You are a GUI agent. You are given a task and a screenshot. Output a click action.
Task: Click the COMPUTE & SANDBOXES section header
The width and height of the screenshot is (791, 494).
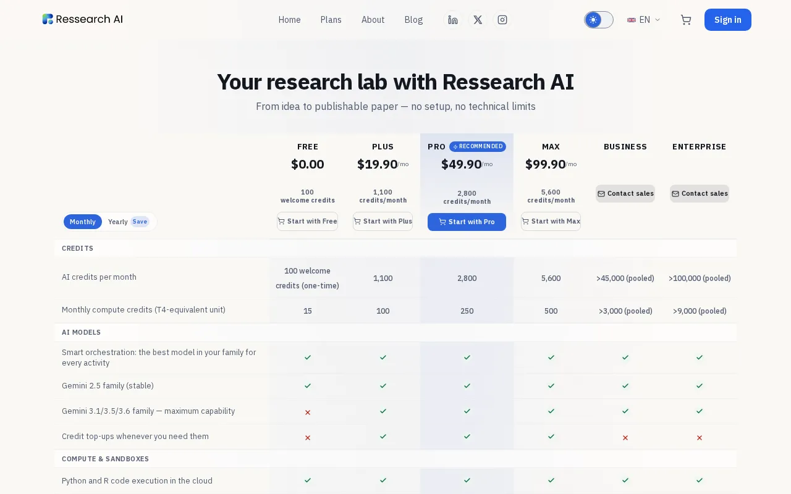(x=105, y=459)
